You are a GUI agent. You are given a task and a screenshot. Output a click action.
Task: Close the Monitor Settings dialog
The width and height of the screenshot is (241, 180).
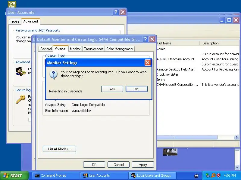tap(148, 62)
